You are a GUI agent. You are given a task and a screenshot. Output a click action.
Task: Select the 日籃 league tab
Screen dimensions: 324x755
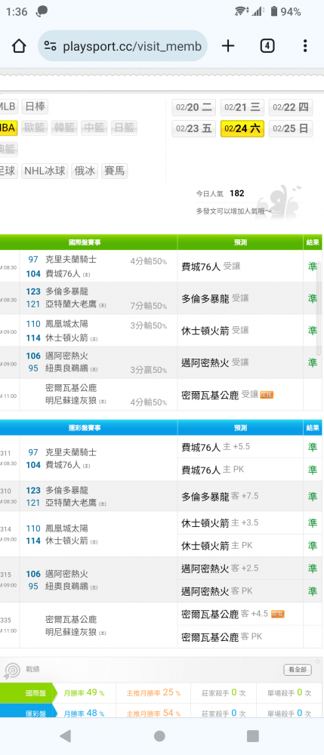124,128
